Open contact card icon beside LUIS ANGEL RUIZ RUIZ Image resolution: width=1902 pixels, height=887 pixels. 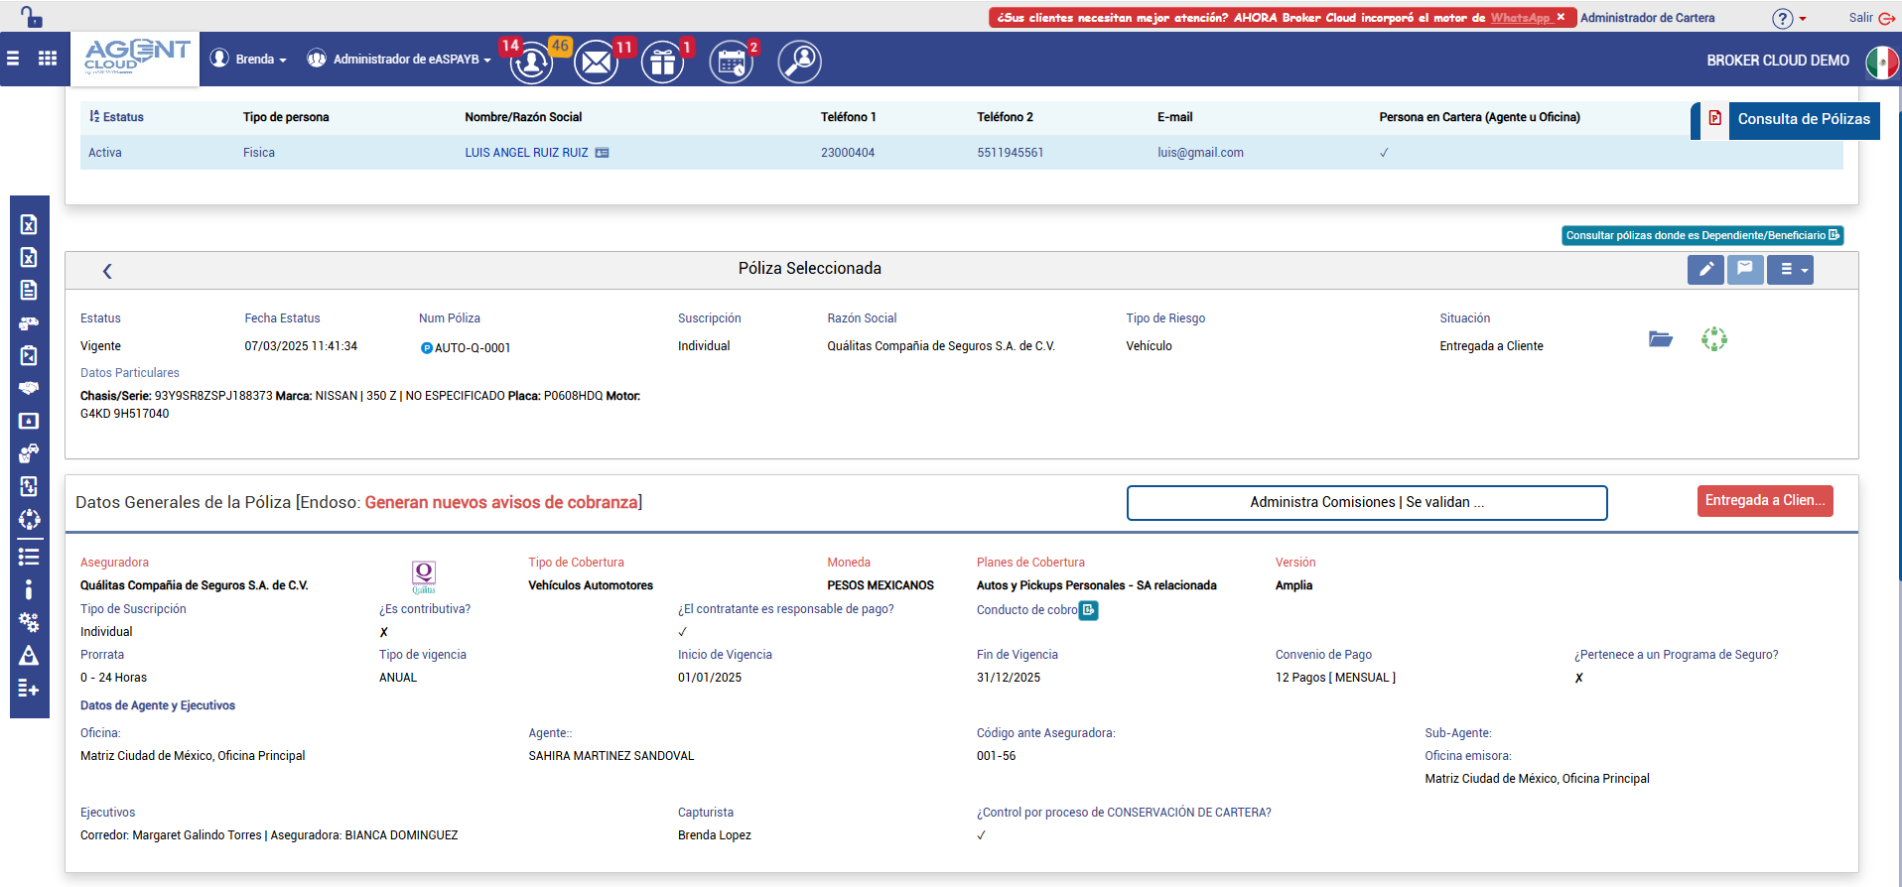click(x=602, y=153)
